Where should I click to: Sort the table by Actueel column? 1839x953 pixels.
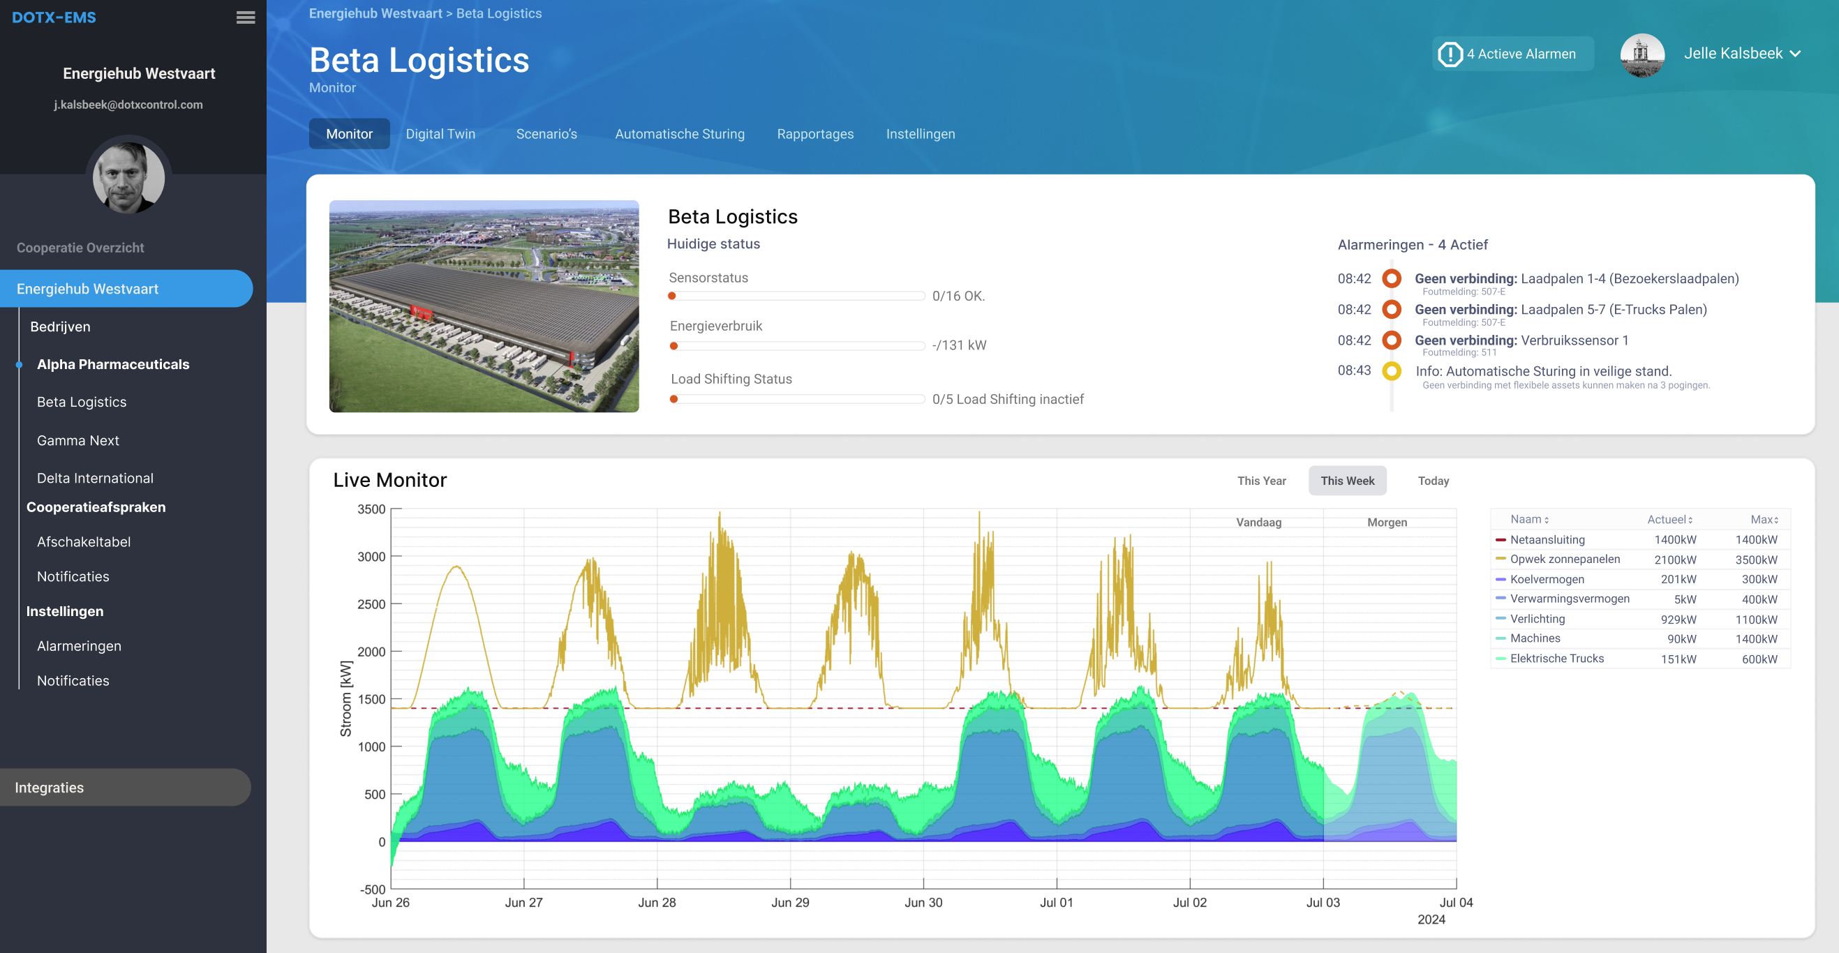tap(1669, 519)
